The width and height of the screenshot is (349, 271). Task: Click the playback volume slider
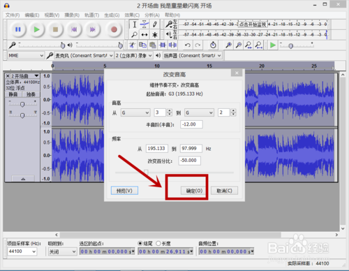pos(99,45)
